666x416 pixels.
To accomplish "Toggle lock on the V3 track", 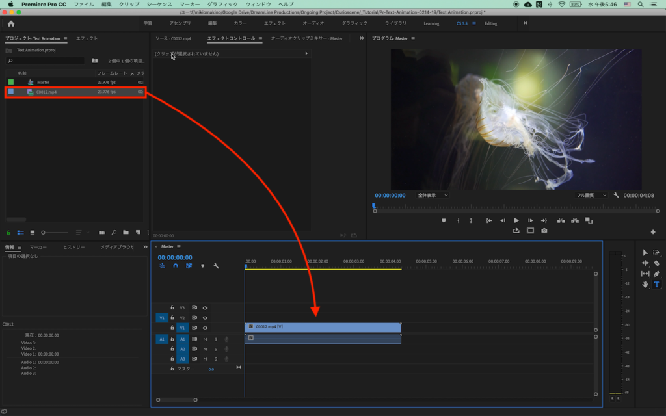I will [172, 307].
